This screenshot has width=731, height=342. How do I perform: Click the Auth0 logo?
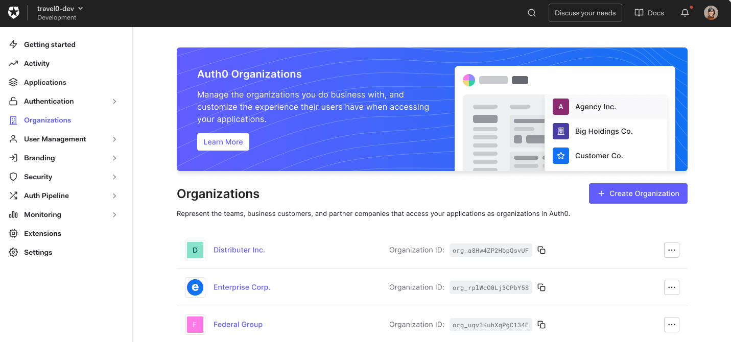tap(13, 12)
